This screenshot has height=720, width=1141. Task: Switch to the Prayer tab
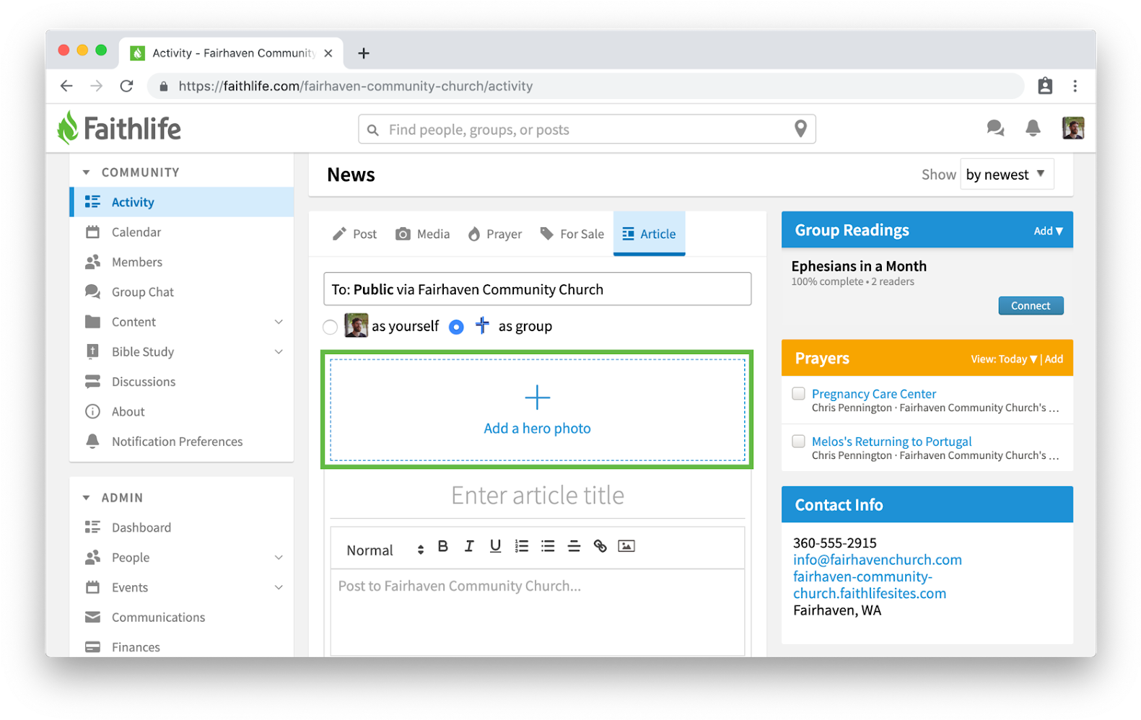pyautogui.click(x=495, y=234)
